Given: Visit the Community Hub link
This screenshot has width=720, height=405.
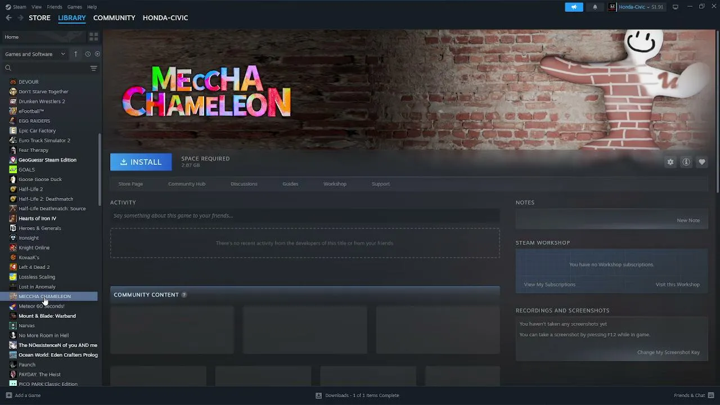Looking at the screenshot, I should click(187, 184).
